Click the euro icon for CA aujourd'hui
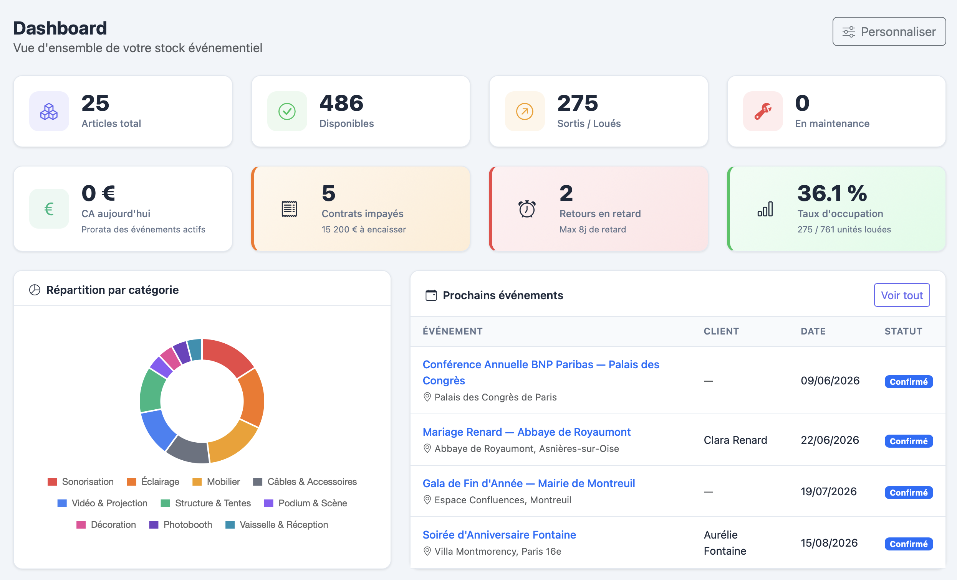Viewport: 957px width, 580px height. tap(49, 209)
